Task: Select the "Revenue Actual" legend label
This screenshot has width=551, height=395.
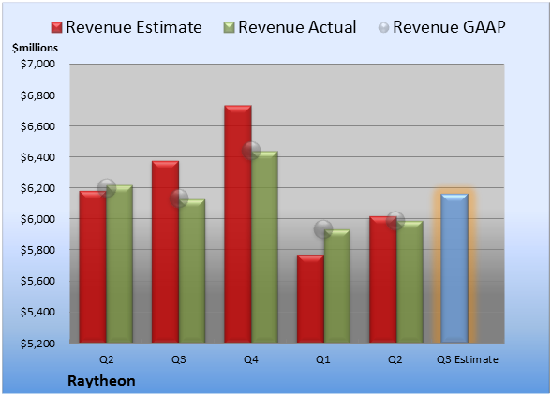Action: click(297, 27)
